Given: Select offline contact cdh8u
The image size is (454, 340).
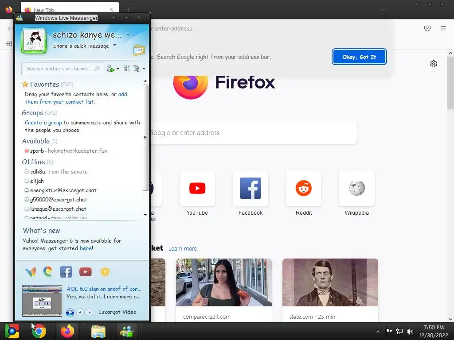Looking at the screenshot, I should (56, 172).
